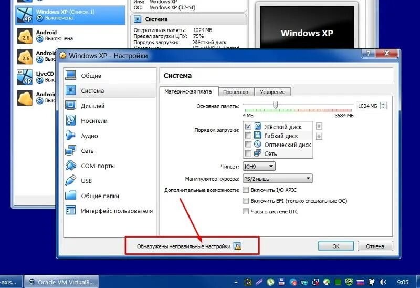Open Манипулятор курсора PS/2 мышь dropdown
The height and width of the screenshot is (288, 420).
(x=278, y=178)
